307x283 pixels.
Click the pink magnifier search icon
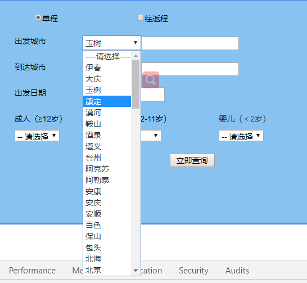tap(151, 80)
